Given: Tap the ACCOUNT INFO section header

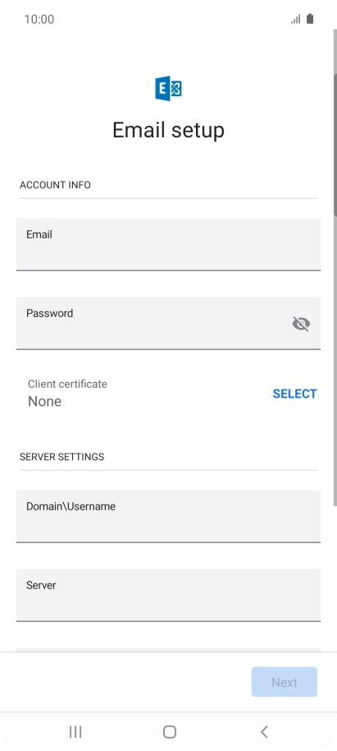Looking at the screenshot, I should 55,185.
